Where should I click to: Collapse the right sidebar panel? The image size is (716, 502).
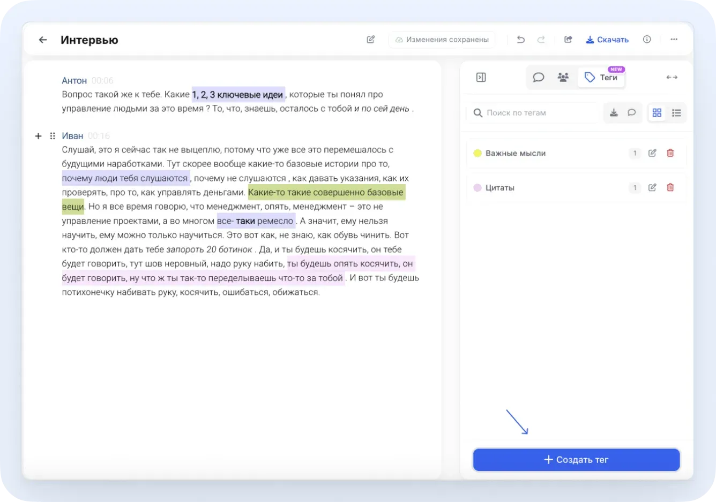click(x=481, y=78)
